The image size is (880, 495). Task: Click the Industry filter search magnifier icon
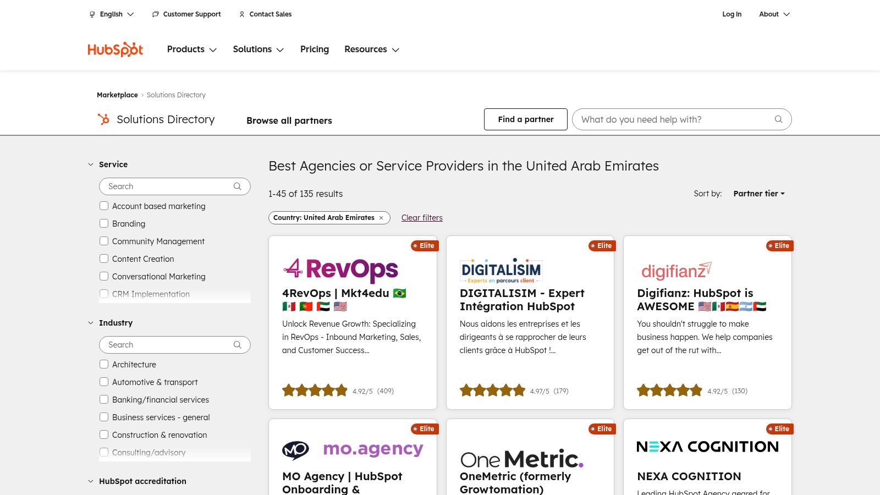[x=237, y=345]
